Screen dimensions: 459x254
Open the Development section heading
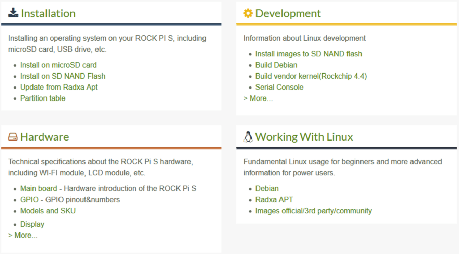pos(288,13)
